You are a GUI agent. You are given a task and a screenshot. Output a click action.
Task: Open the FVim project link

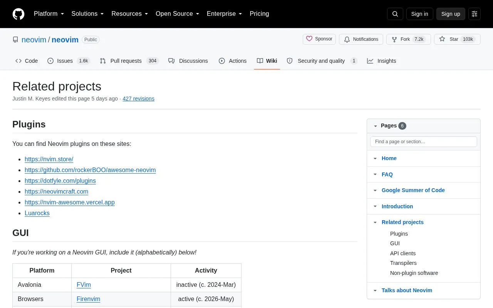84,285
